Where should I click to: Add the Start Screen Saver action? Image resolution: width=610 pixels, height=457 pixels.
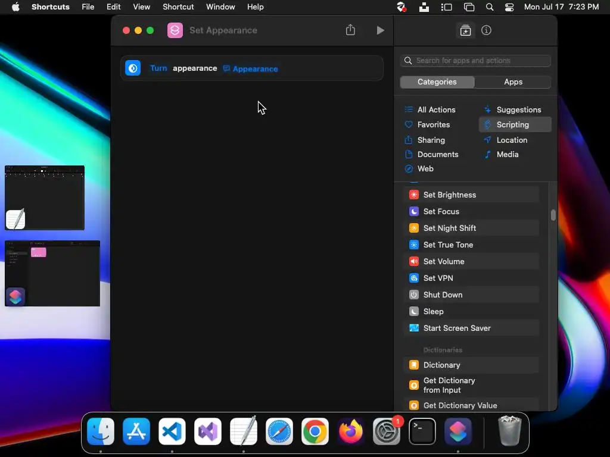(x=471, y=328)
